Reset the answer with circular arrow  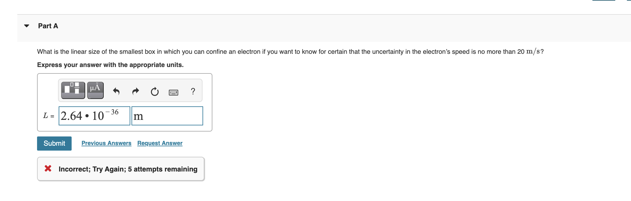(x=155, y=91)
